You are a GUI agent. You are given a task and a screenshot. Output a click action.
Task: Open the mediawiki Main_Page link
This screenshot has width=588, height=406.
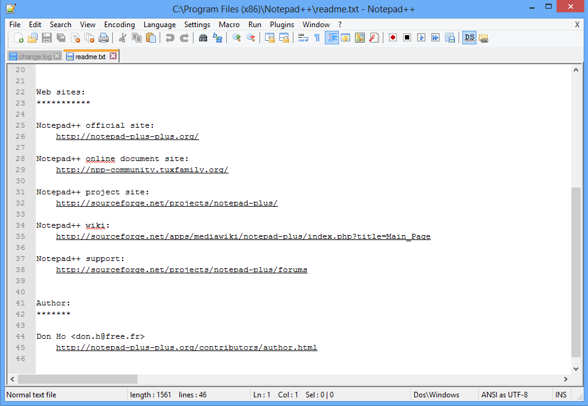243,236
